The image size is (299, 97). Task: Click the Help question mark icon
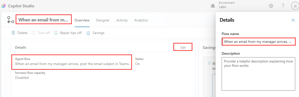pos(283,6)
